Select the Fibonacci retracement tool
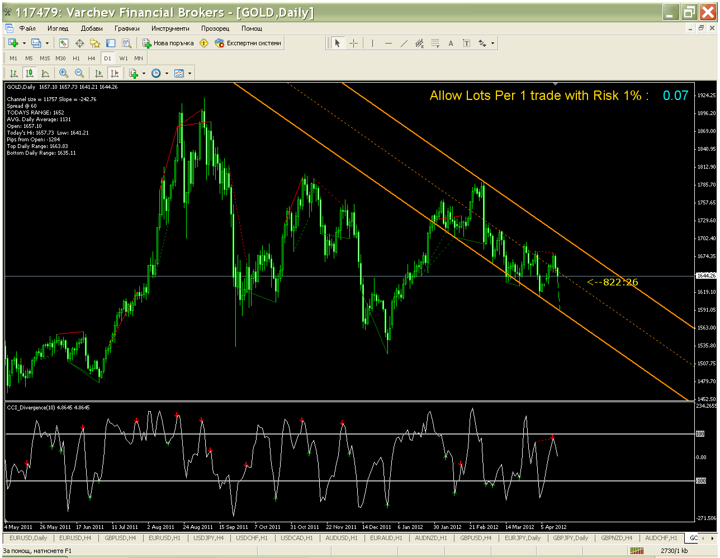 point(435,43)
